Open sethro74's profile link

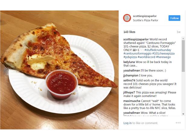point(129,80)
